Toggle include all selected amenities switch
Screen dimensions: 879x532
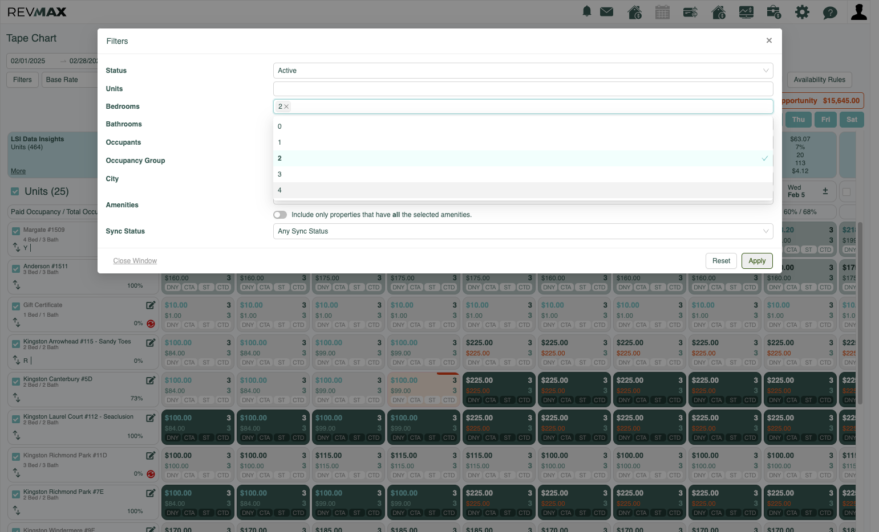pyautogui.click(x=280, y=215)
